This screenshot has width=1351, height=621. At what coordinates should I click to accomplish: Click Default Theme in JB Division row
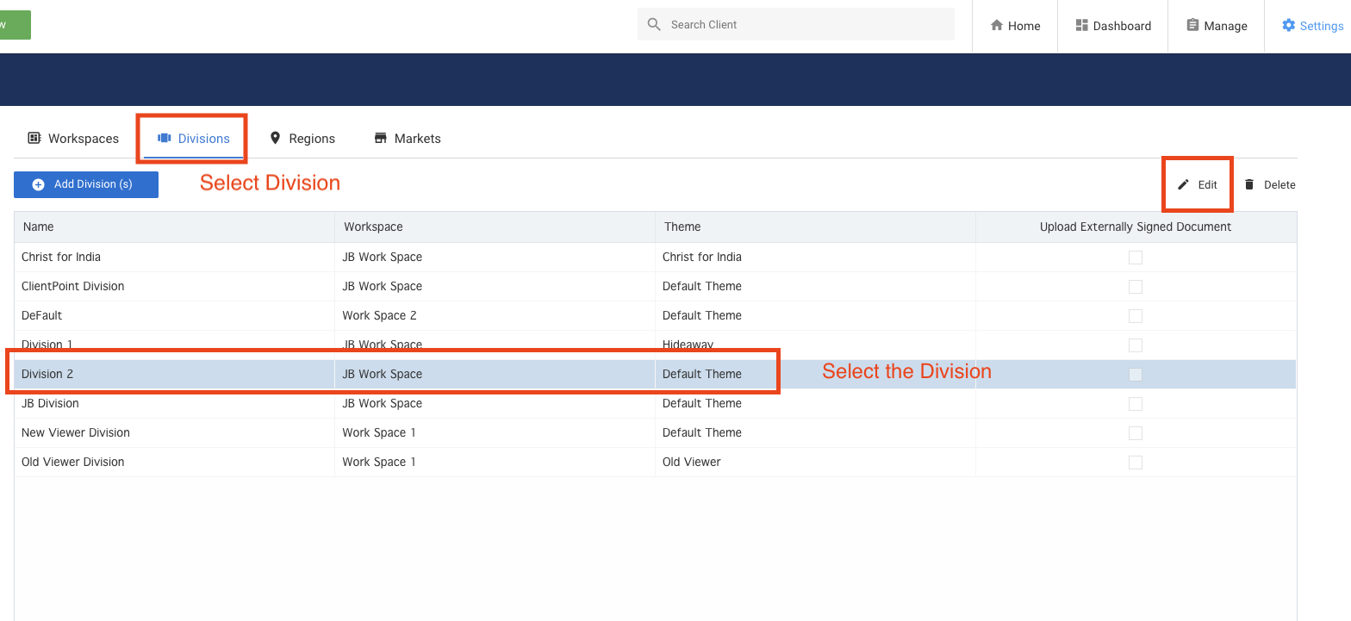pos(702,403)
